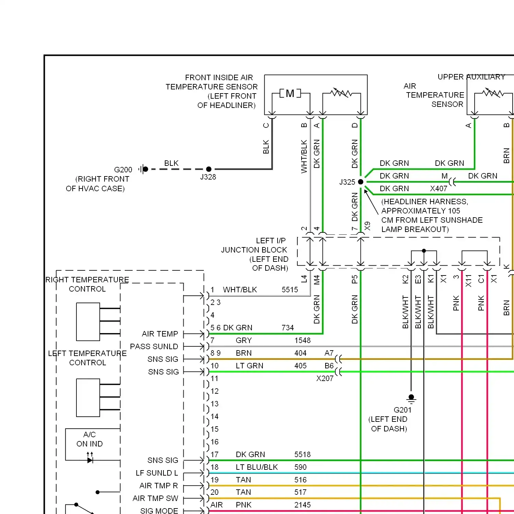Screen dimensions: 514x514
Task: Click the J328 label
Action: [x=208, y=177]
